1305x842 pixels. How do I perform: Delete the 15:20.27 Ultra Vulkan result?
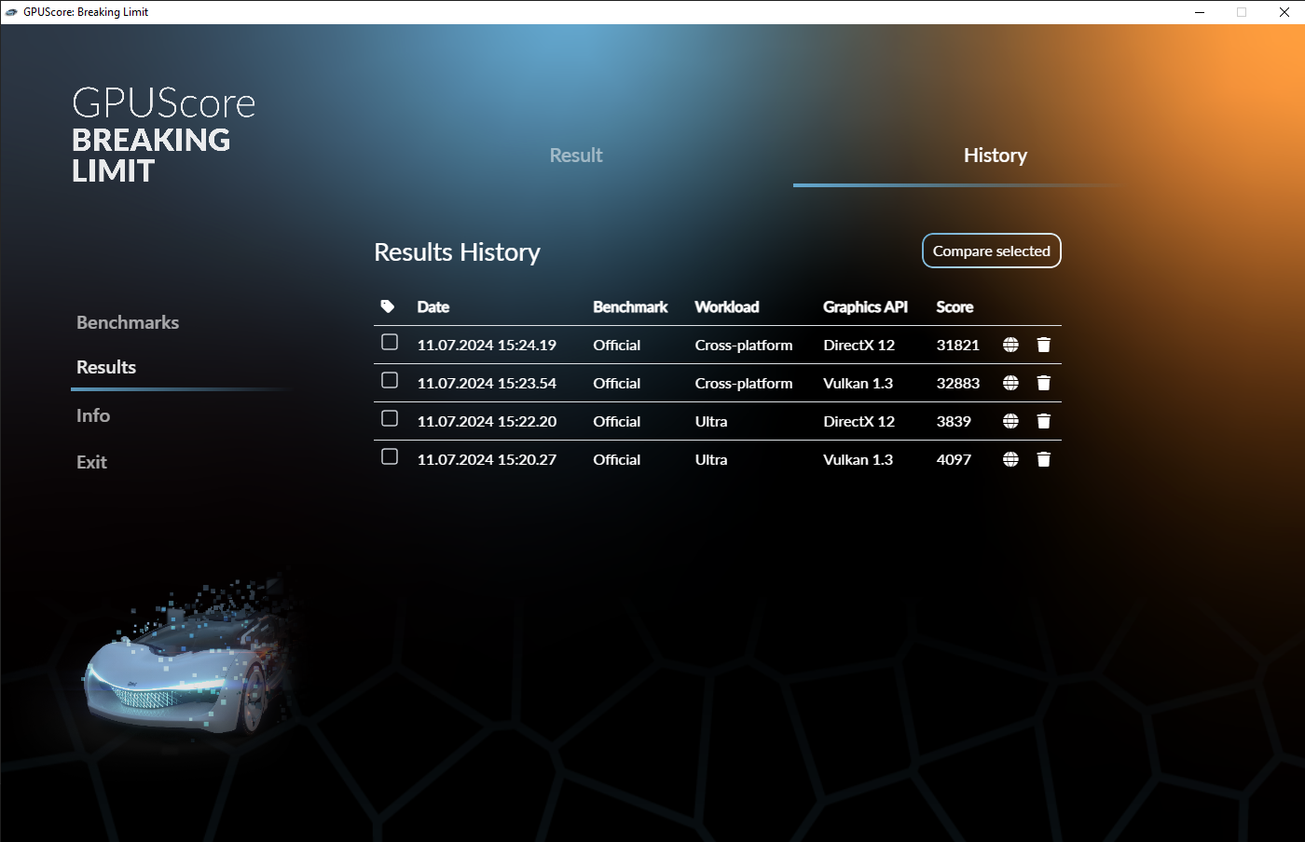click(x=1044, y=459)
